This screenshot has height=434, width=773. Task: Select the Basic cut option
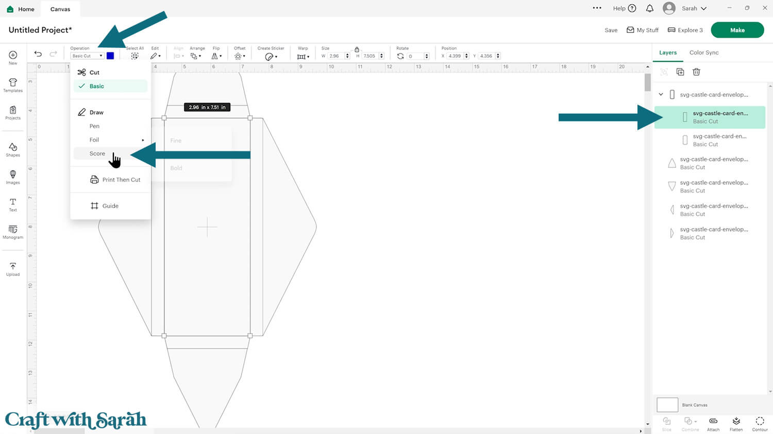111,86
